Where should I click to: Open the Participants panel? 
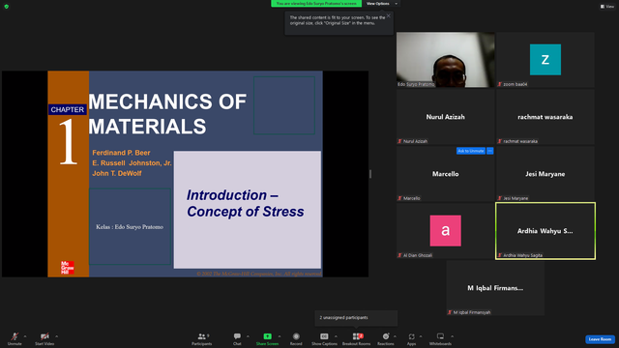(x=202, y=338)
